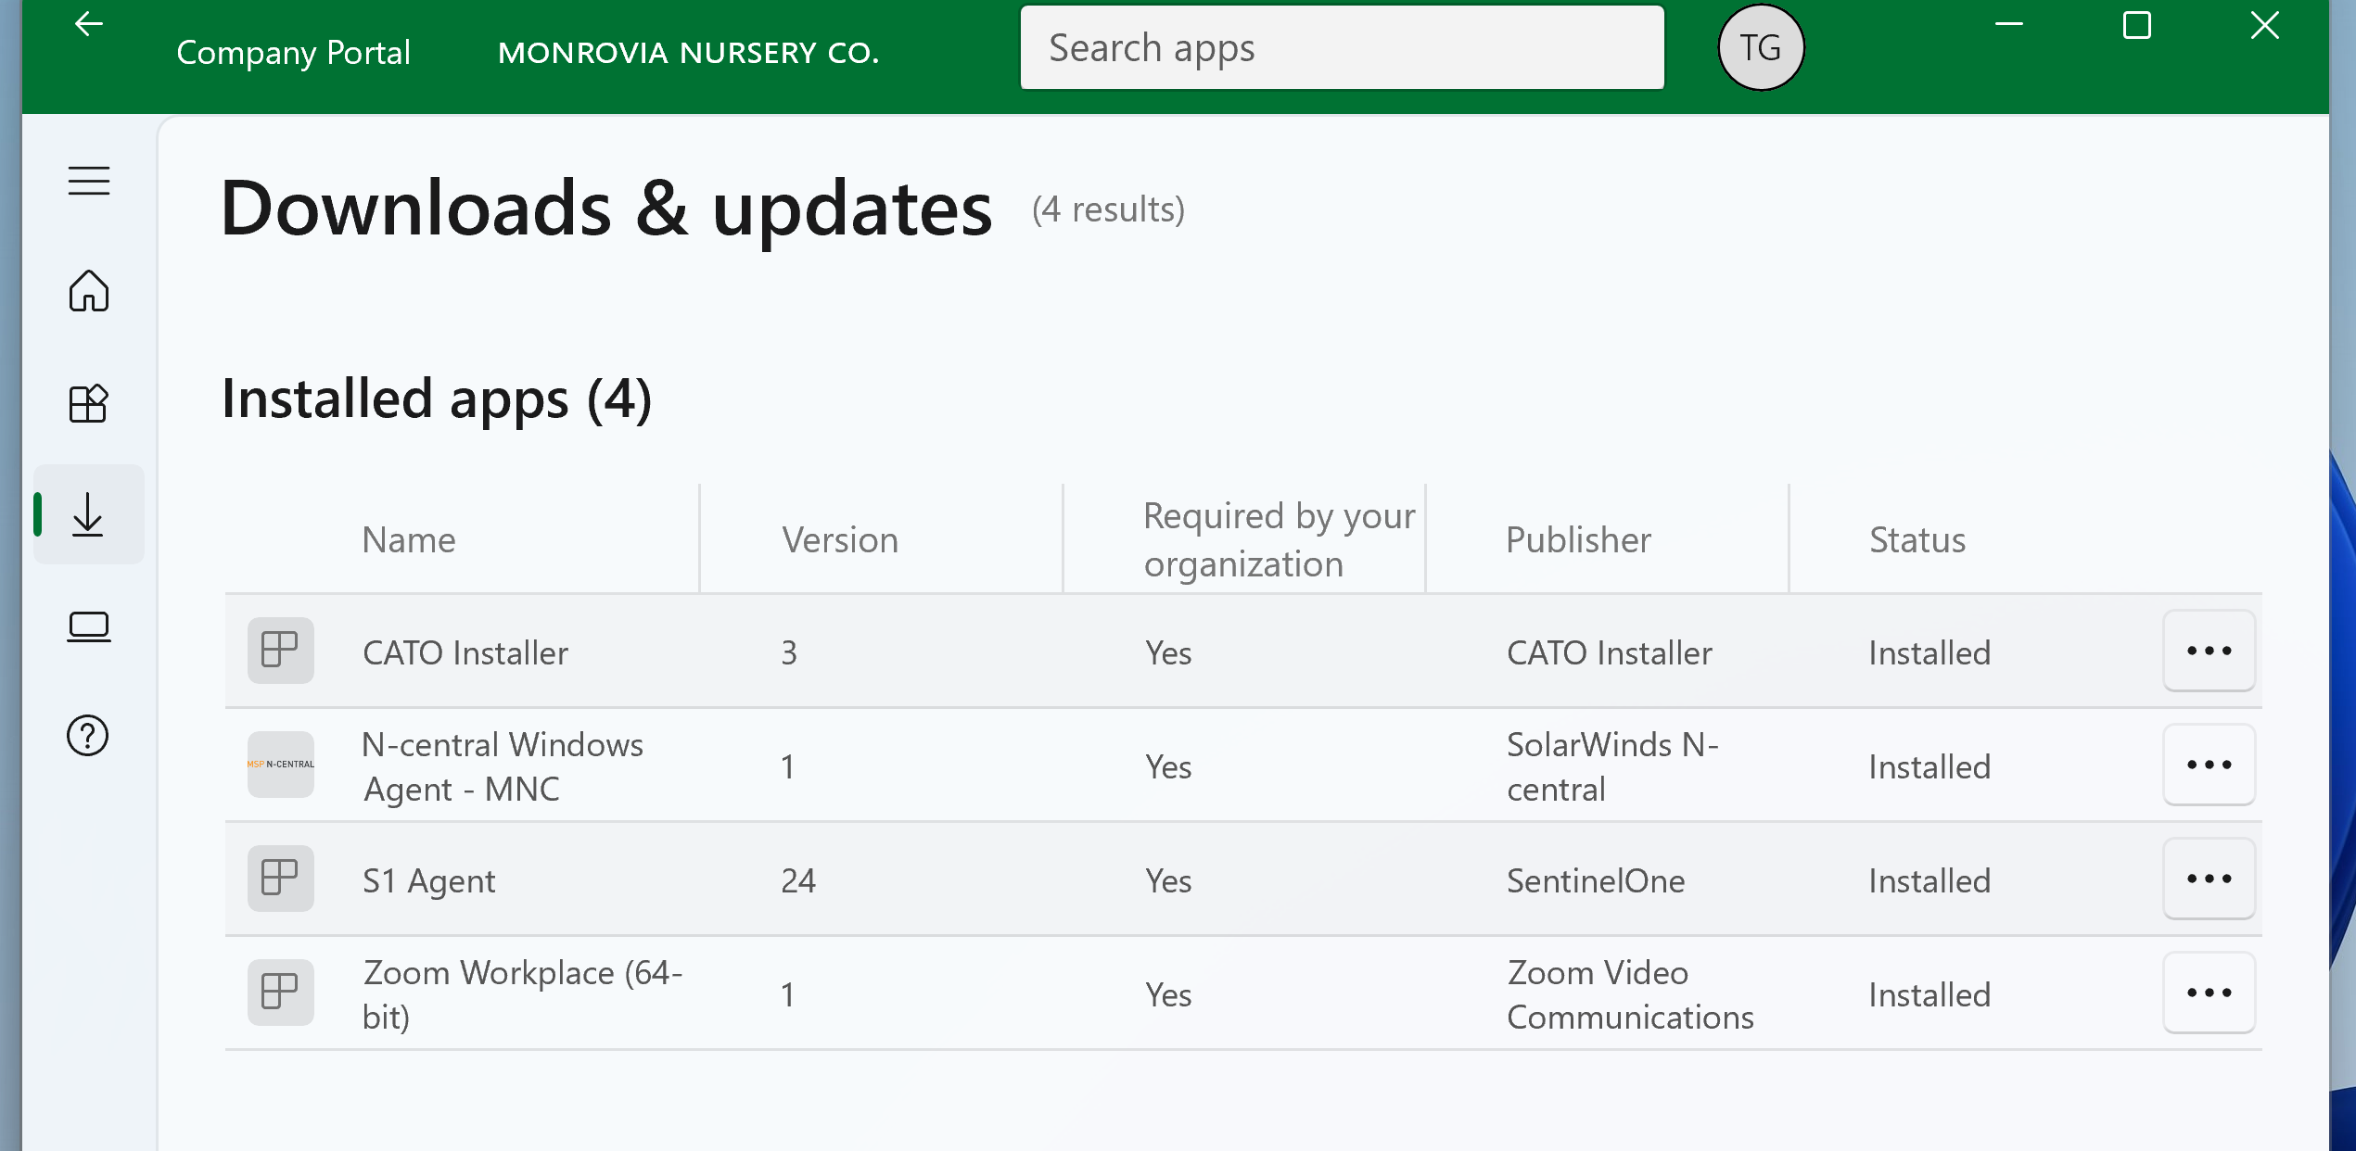Click the MONROVIA NURSERY CO. label
Screen dimensions: 2356x1151
coord(688,53)
